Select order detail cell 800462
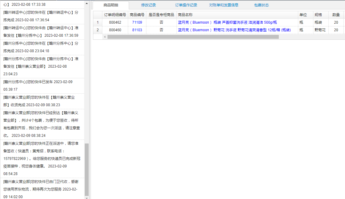345x199 pixels. pos(115,22)
